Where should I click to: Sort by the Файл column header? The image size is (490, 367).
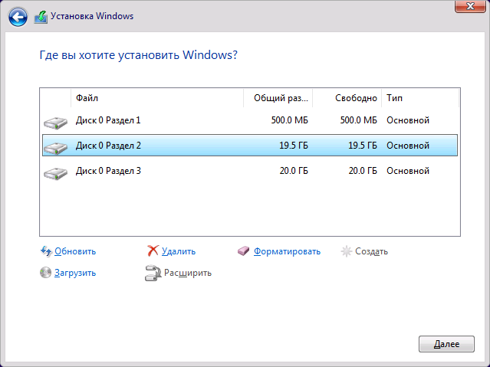[157, 98]
